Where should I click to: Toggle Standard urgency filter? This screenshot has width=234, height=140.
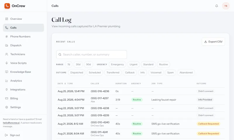tap(148, 64)
